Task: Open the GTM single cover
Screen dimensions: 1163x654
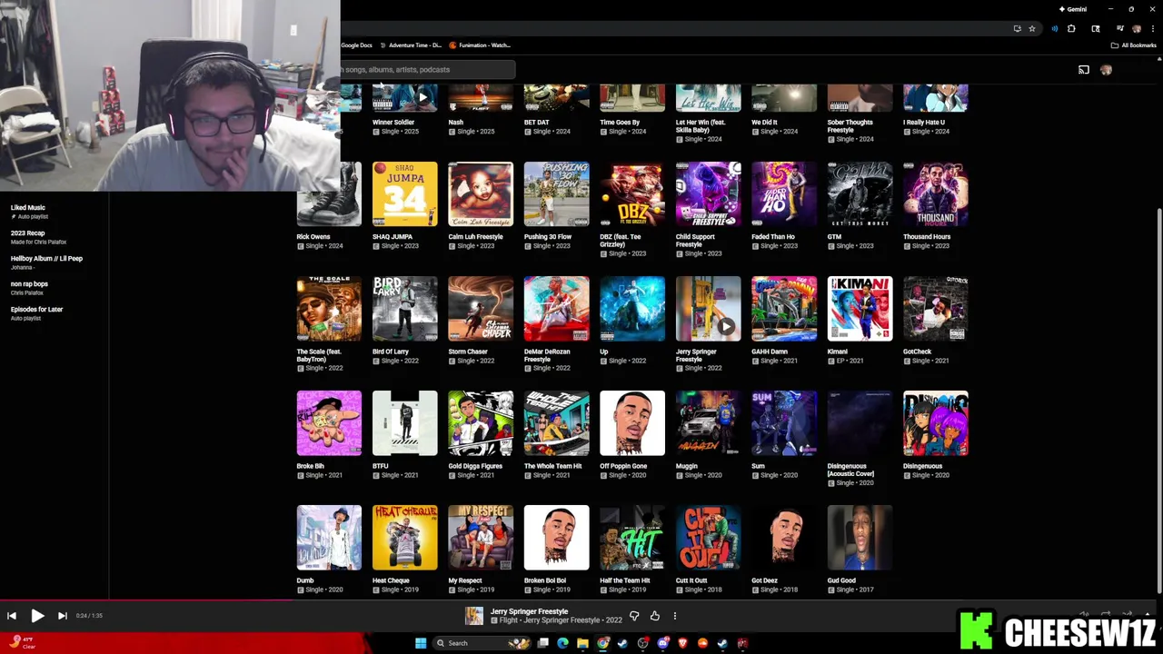Action: pyautogui.click(x=860, y=194)
